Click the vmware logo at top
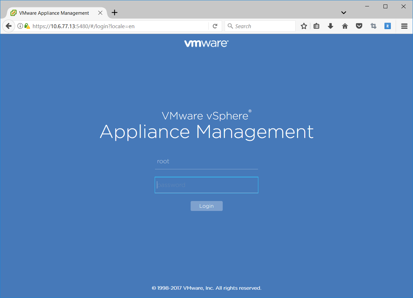The width and height of the screenshot is (413, 298). 206,44
